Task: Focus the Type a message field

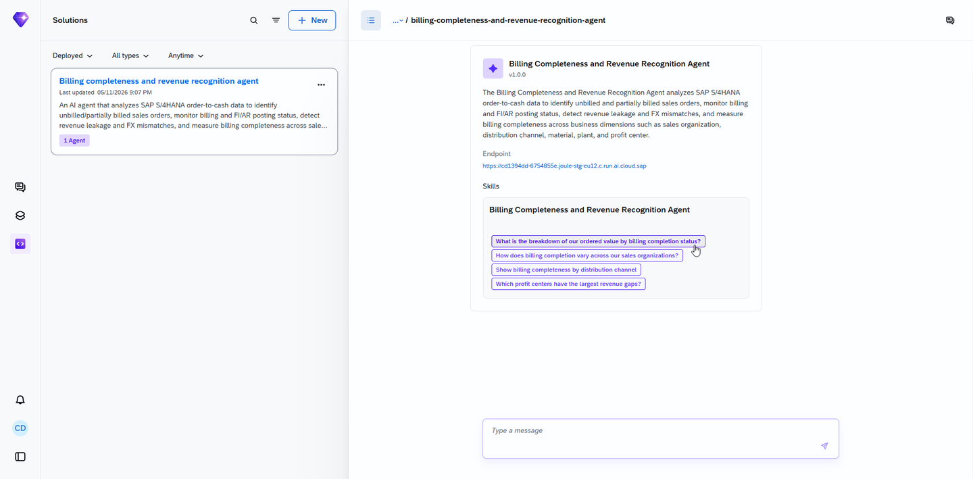Action: click(x=661, y=438)
